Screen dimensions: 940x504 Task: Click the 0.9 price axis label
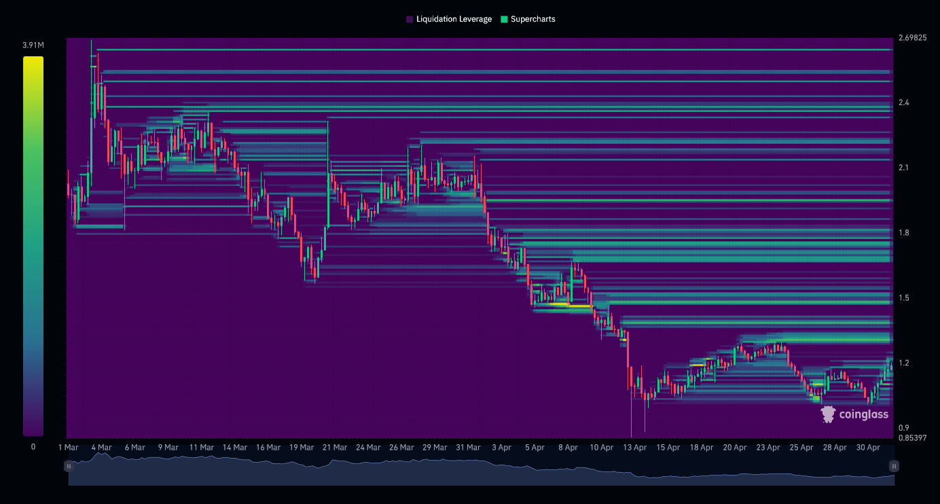click(x=903, y=428)
